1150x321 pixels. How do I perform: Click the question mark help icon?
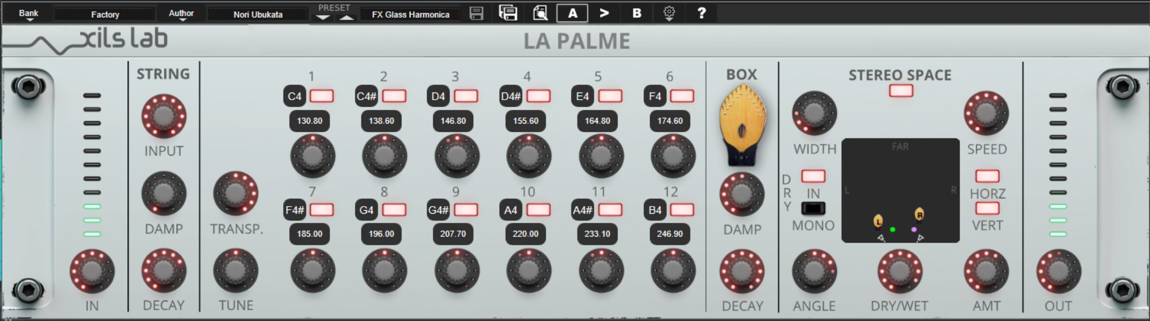[x=702, y=13]
